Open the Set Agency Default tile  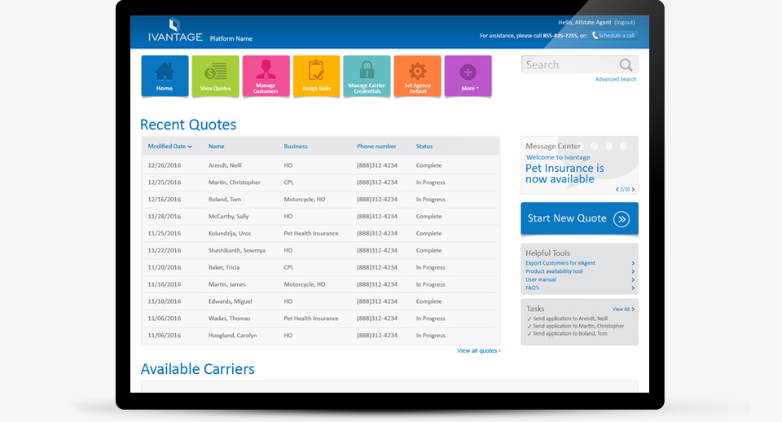tap(417, 76)
